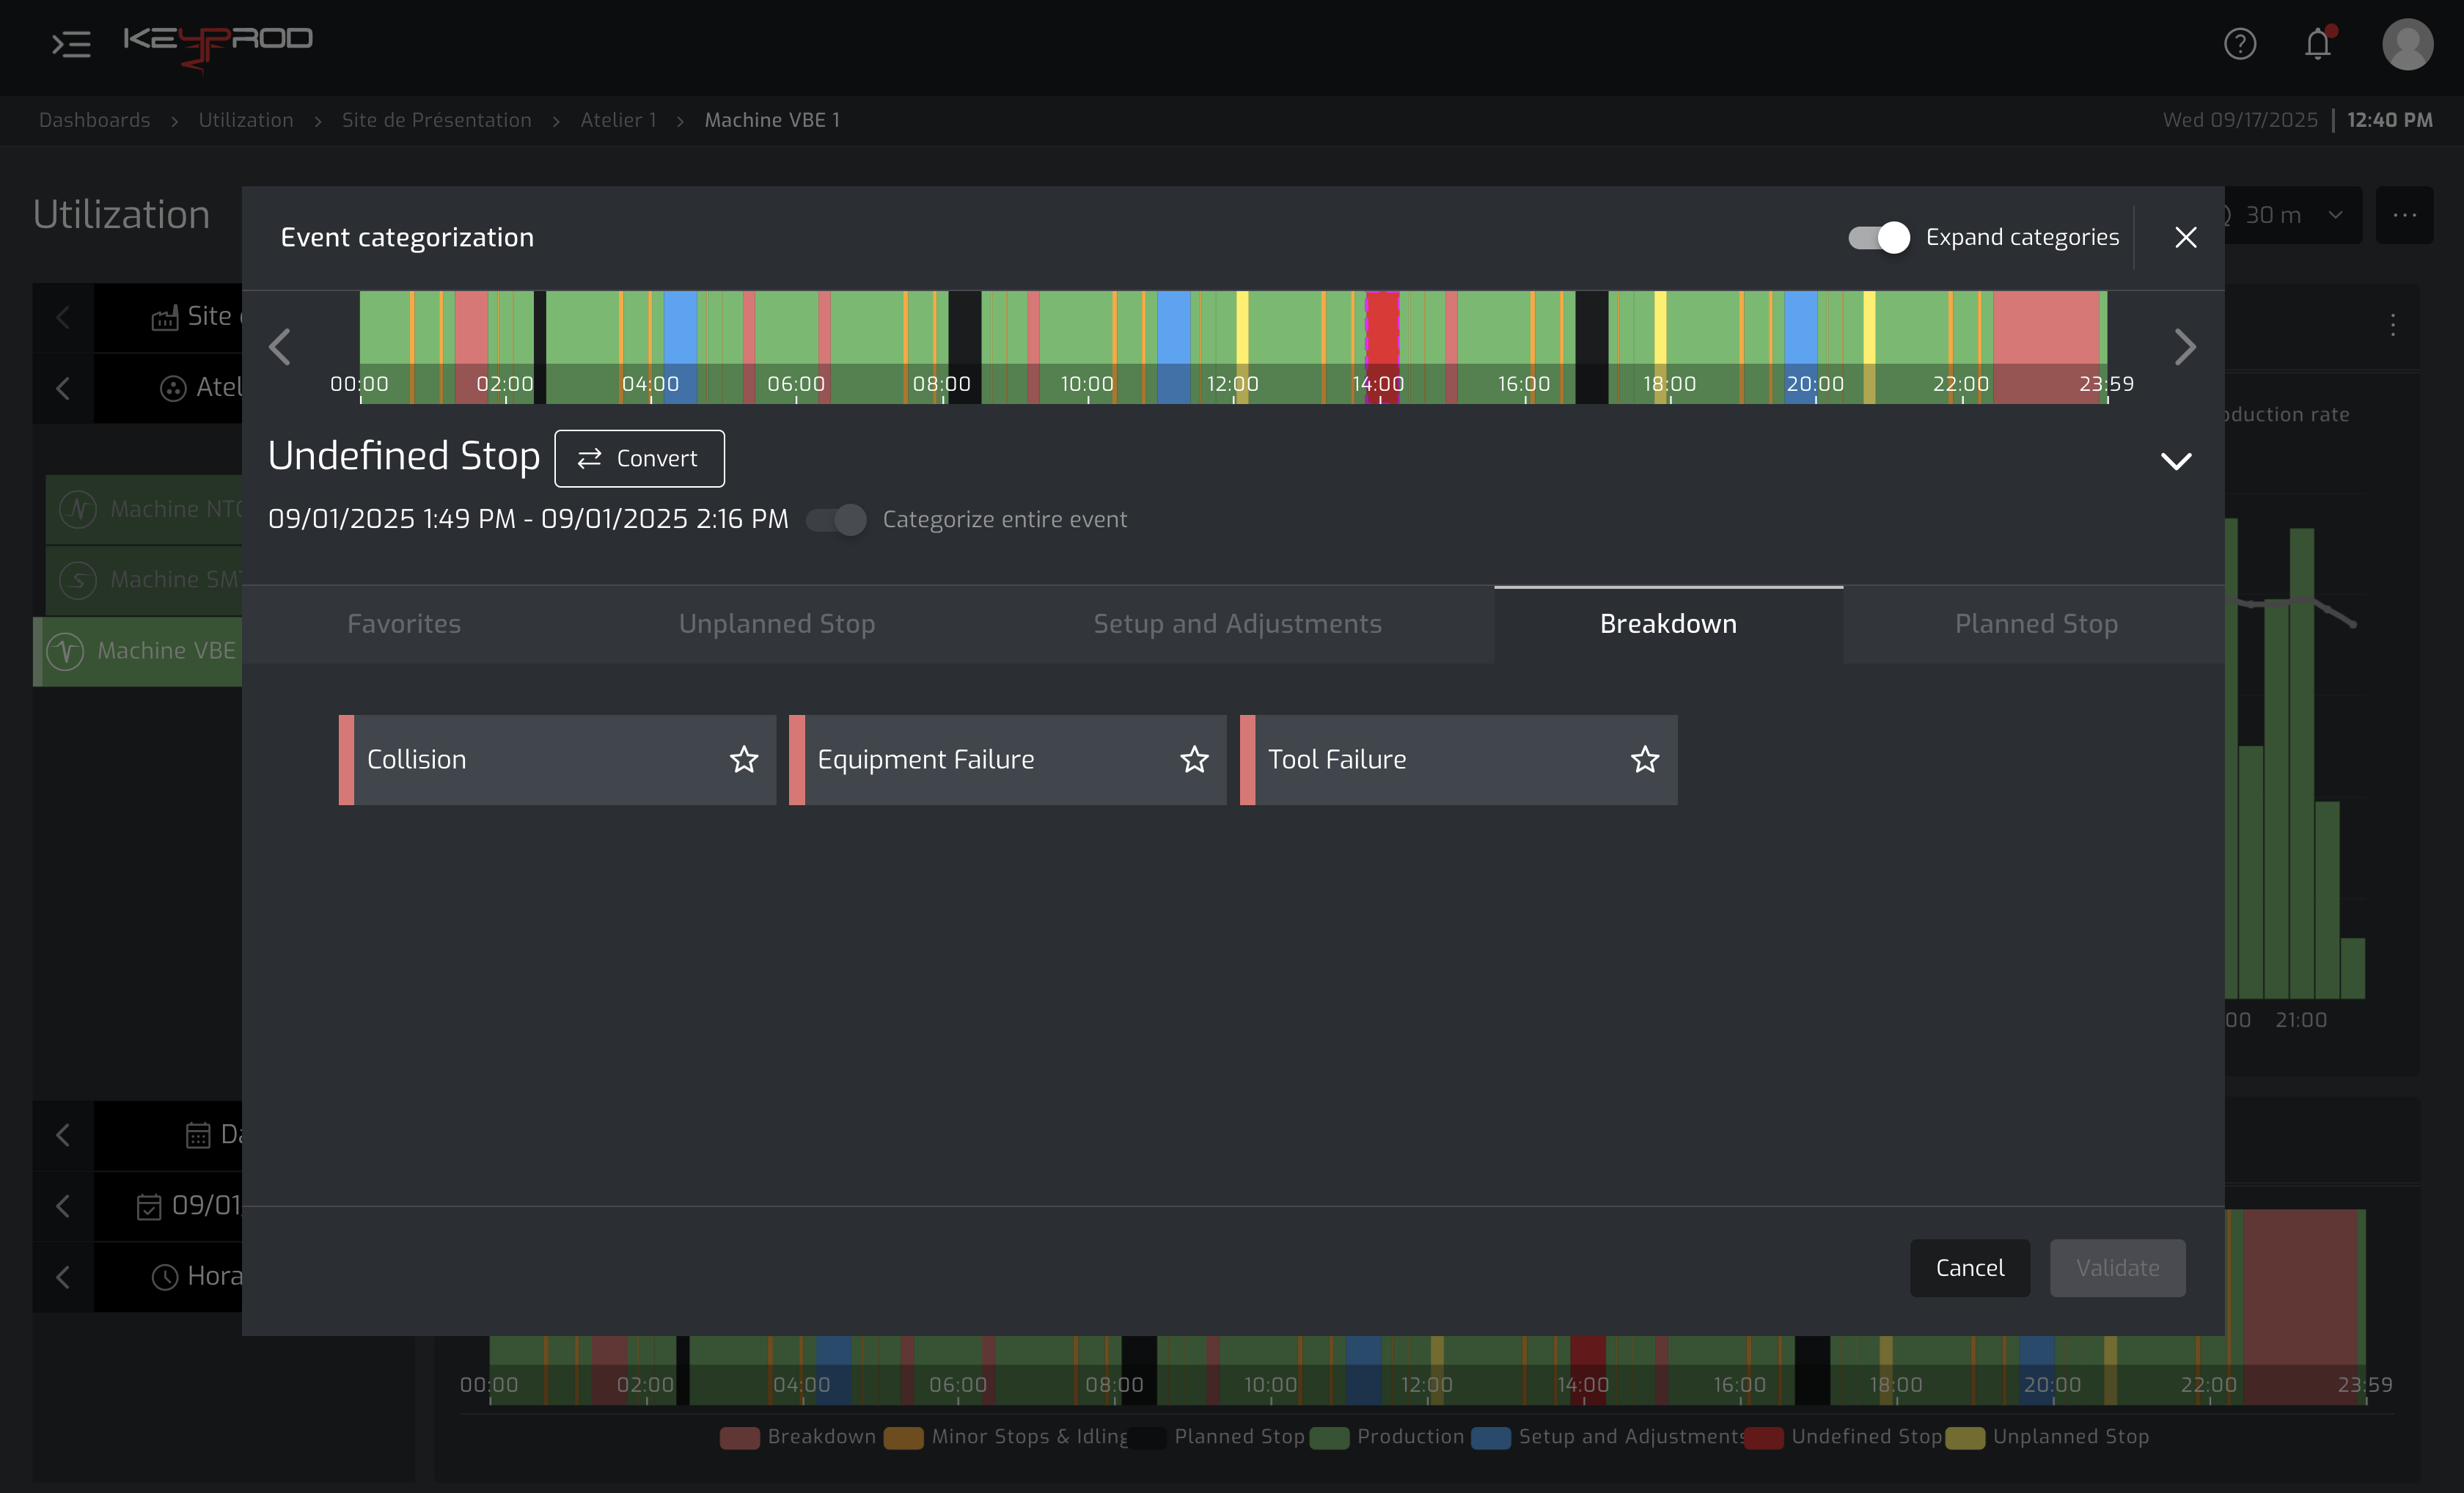The width and height of the screenshot is (2464, 1493).
Task: Toggle the Expand categories switch
Action: (x=1878, y=237)
